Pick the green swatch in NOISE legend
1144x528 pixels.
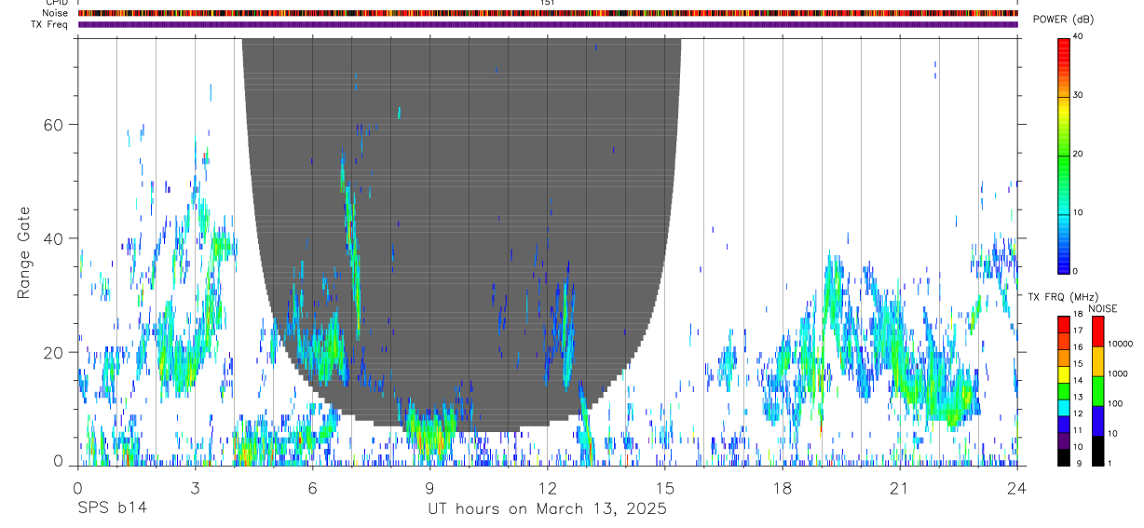tap(1097, 391)
